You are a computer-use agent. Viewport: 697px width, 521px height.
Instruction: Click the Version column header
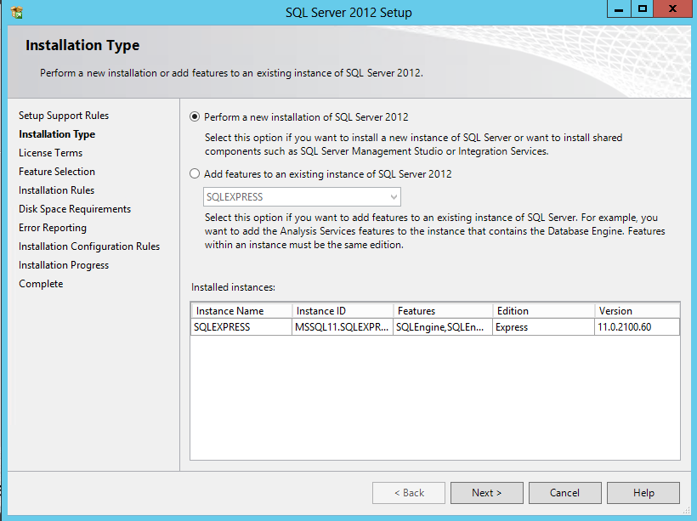coord(637,311)
